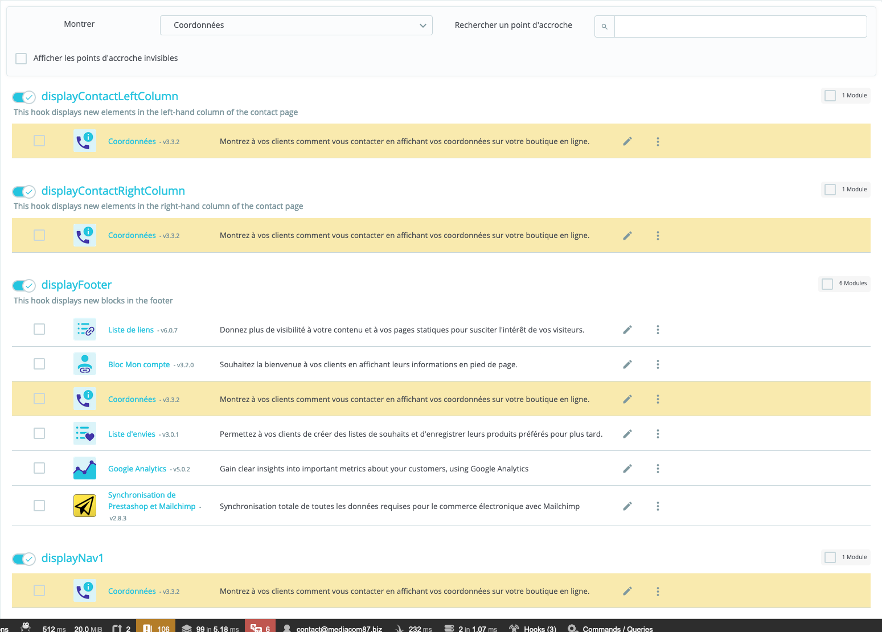Open the Bloc Mon compte module link
This screenshot has height=632, width=882.
139,364
